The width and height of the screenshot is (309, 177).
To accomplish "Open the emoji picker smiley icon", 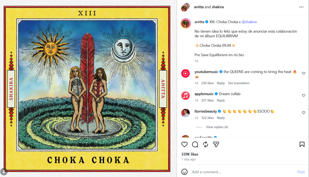I will pyautogui.click(x=184, y=172).
